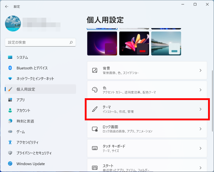
Task: Click the Windows Update sync icon
Action: point(10,163)
